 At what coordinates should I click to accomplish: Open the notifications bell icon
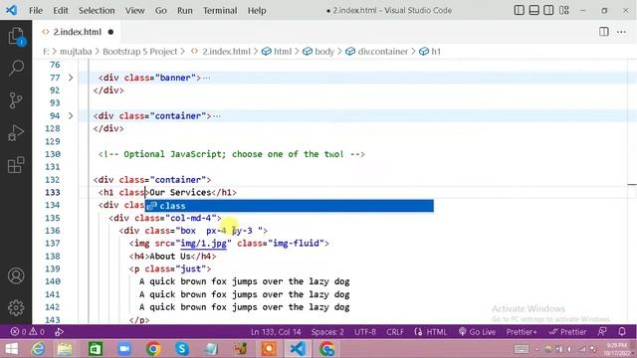coord(622,331)
